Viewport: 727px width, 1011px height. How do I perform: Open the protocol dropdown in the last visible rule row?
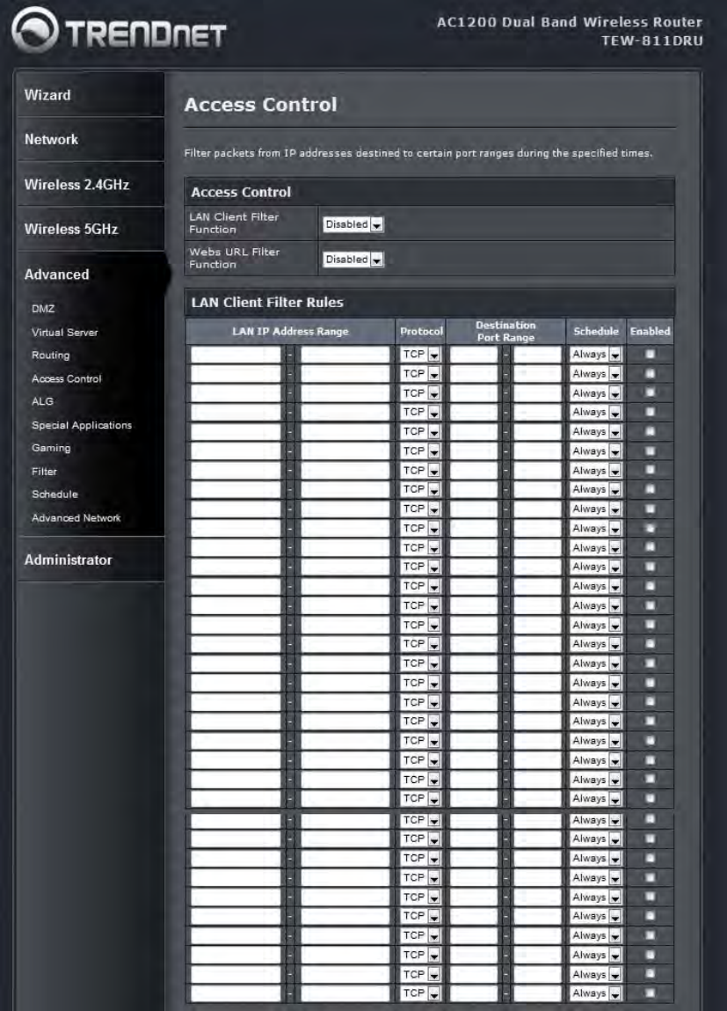(420, 993)
